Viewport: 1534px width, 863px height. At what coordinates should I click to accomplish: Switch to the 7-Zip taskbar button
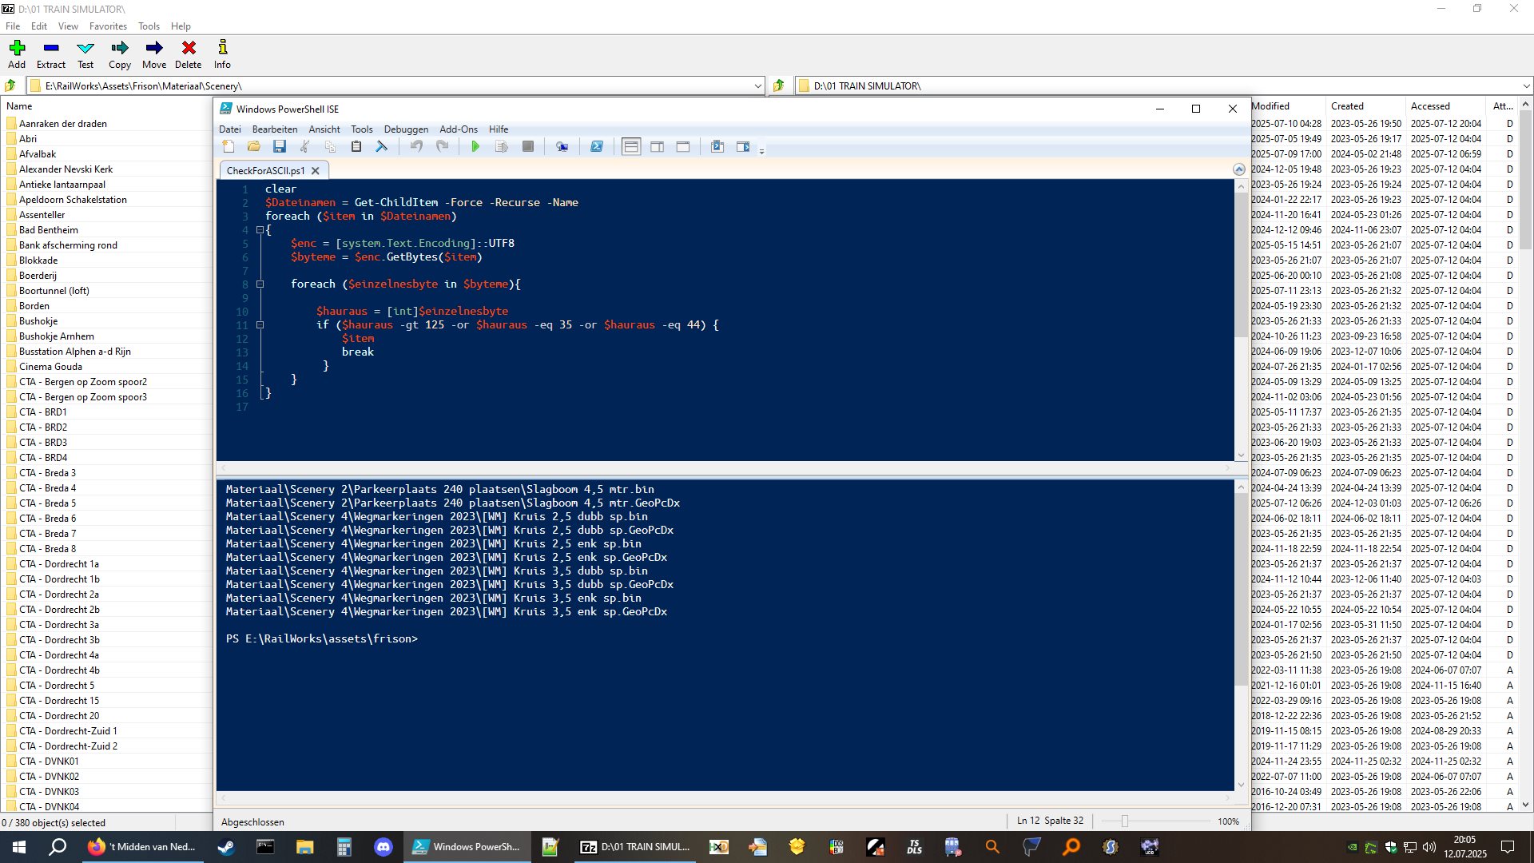(635, 847)
